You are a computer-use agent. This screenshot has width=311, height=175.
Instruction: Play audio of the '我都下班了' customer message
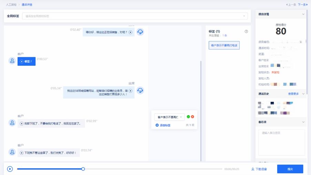pyautogui.click(x=22, y=124)
